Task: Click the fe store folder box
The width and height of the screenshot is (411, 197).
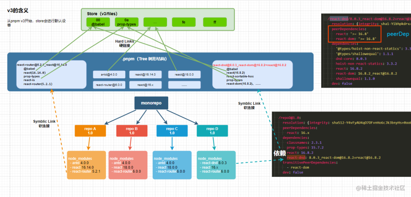Action: tap(184, 22)
